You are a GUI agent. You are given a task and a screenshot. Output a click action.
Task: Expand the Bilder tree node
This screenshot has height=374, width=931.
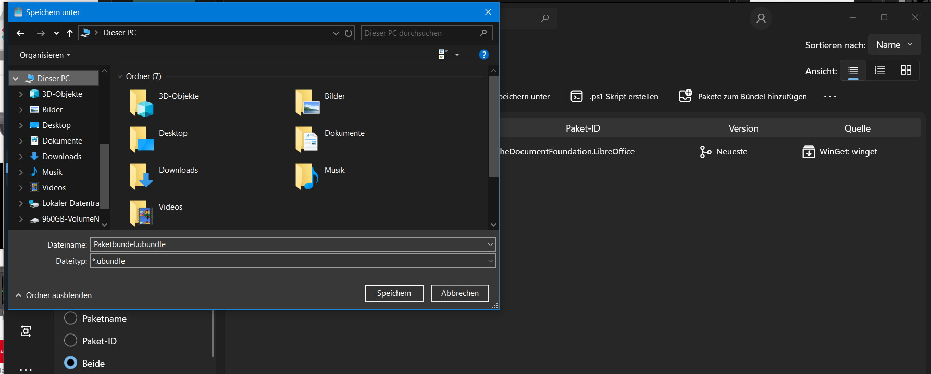click(21, 110)
